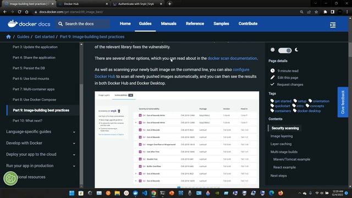Switch to the Docker Hub browser tab
Image resolution: width=352 pixels, height=198 pixels.
click(x=83, y=4)
